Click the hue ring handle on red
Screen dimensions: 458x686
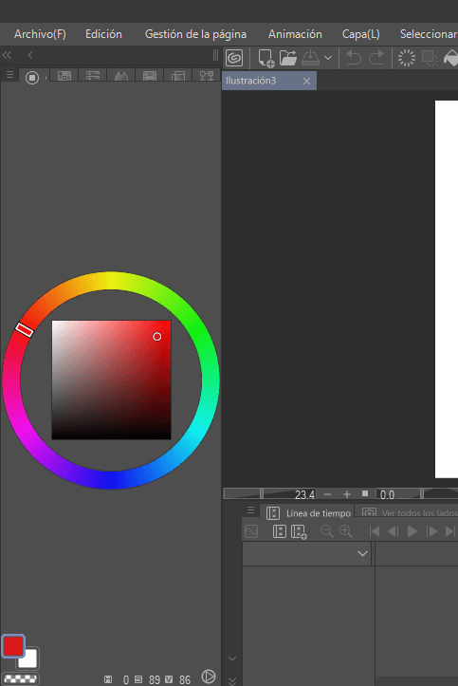[24, 330]
